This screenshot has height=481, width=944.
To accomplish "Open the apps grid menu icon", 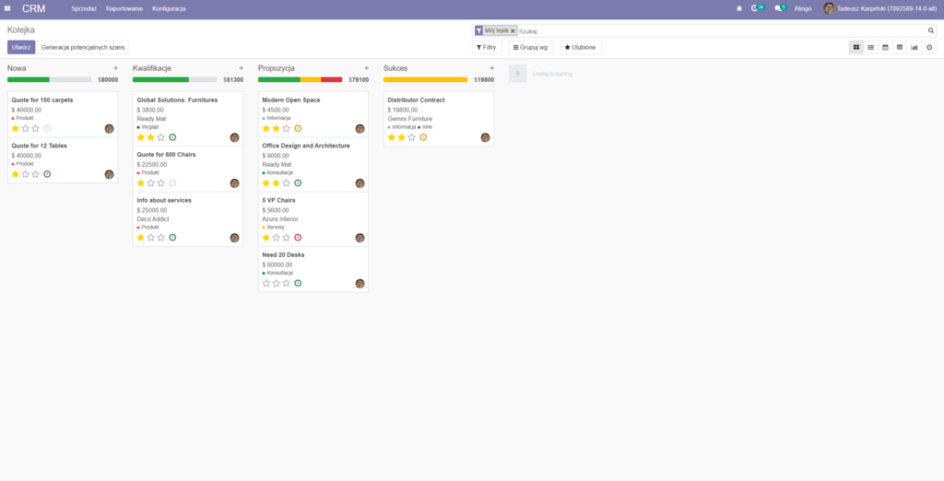I will (7, 8).
